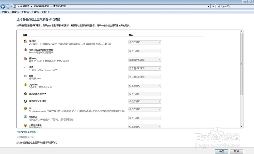Focus the 搜索控制面板 search field
The width and height of the screenshot is (254, 154).
tap(235, 7)
